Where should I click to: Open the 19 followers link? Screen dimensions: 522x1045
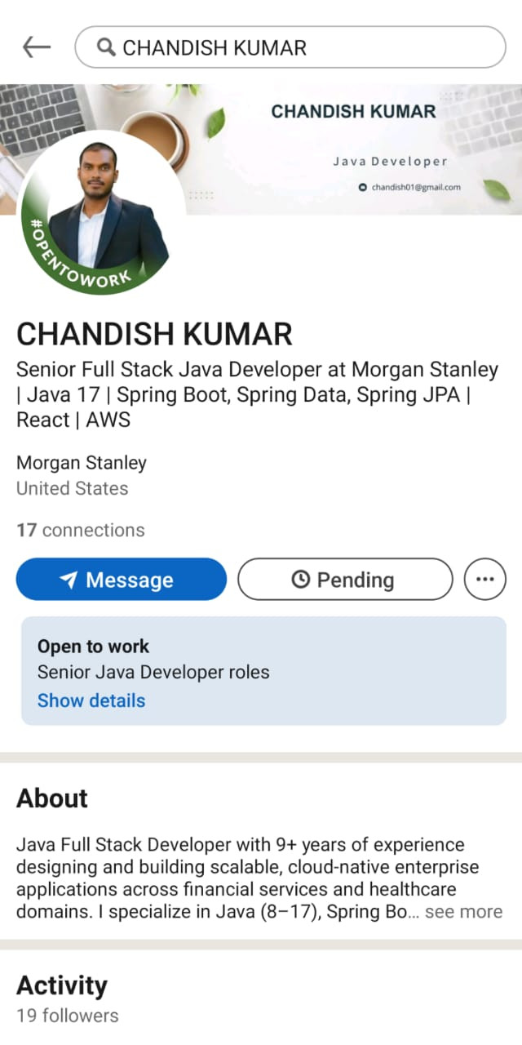pyautogui.click(x=68, y=1016)
